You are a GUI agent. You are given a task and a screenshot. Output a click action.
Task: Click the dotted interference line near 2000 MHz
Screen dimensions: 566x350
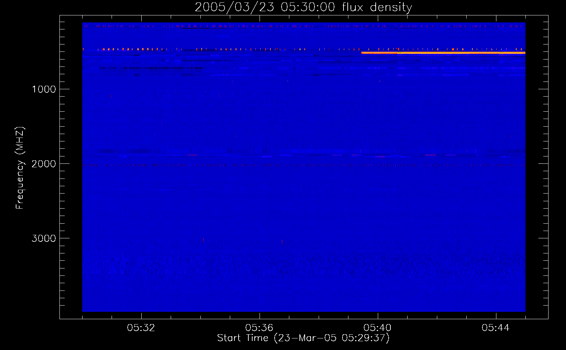point(304,165)
